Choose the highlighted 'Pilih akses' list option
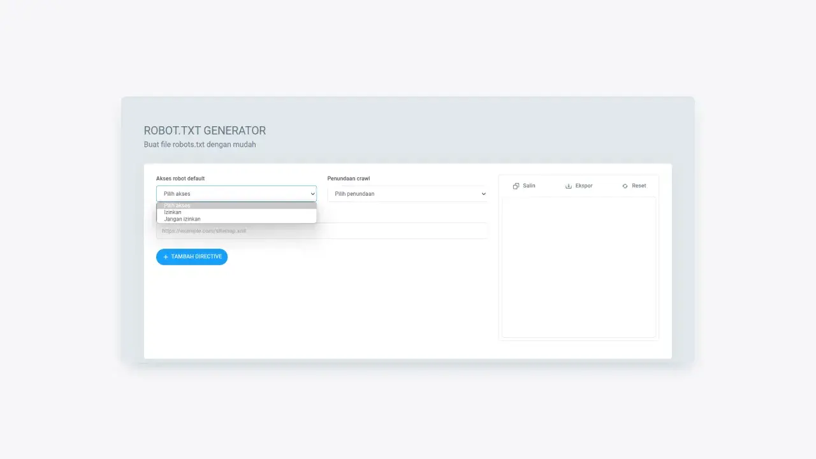This screenshot has width=816, height=459. tap(177, 205)
